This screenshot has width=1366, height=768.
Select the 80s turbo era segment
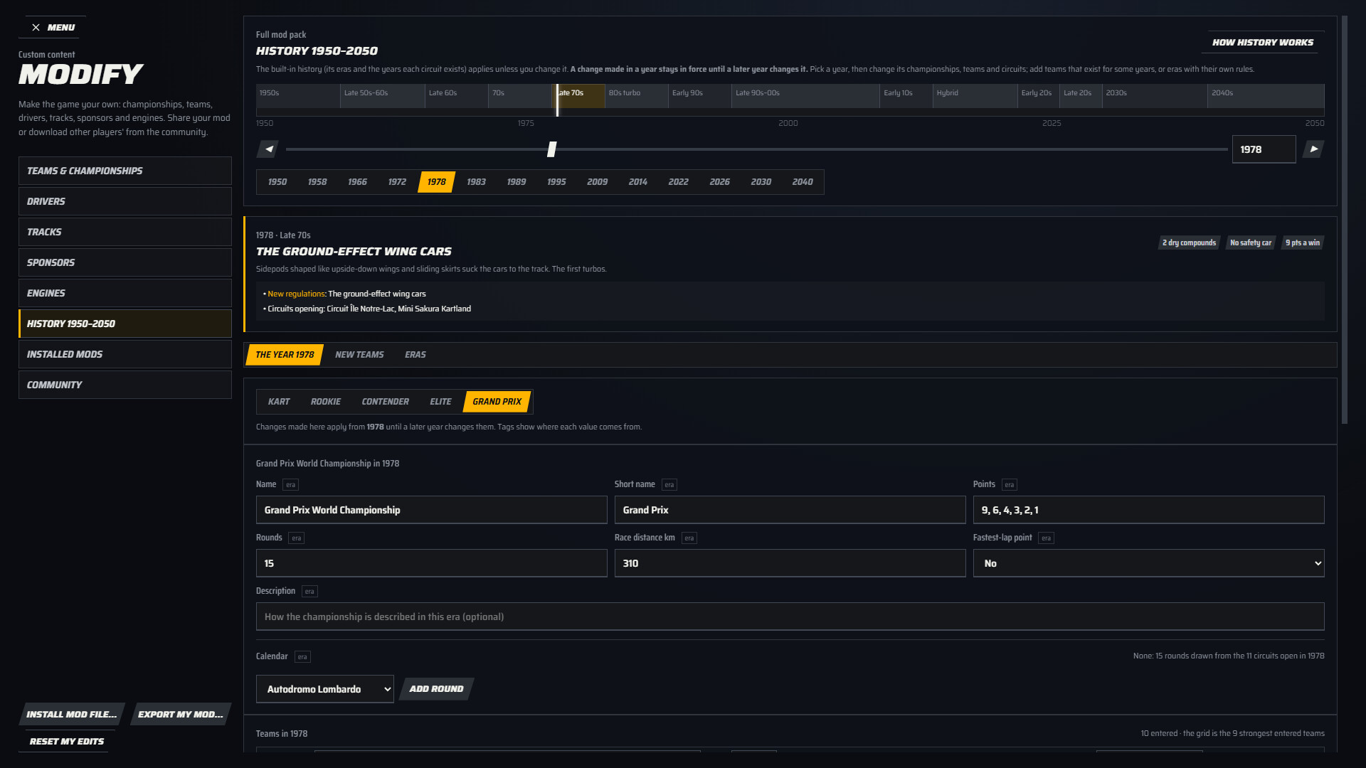[x=636, y=96]
